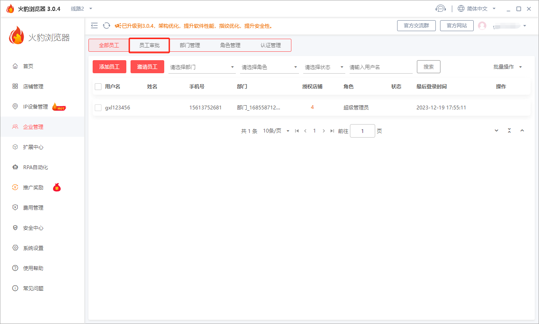Open the 请选择部门 dropdown

202,66
